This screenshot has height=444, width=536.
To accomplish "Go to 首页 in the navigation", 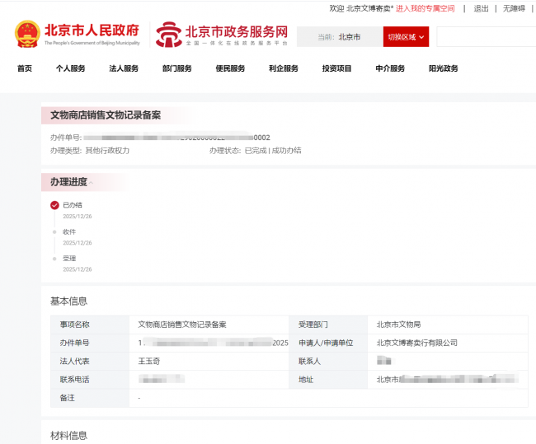I will (25, 68).
